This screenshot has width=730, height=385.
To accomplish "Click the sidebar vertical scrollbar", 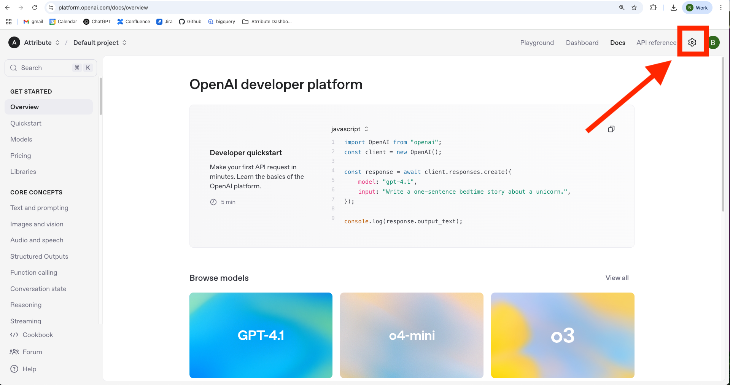I will (100, 96).
